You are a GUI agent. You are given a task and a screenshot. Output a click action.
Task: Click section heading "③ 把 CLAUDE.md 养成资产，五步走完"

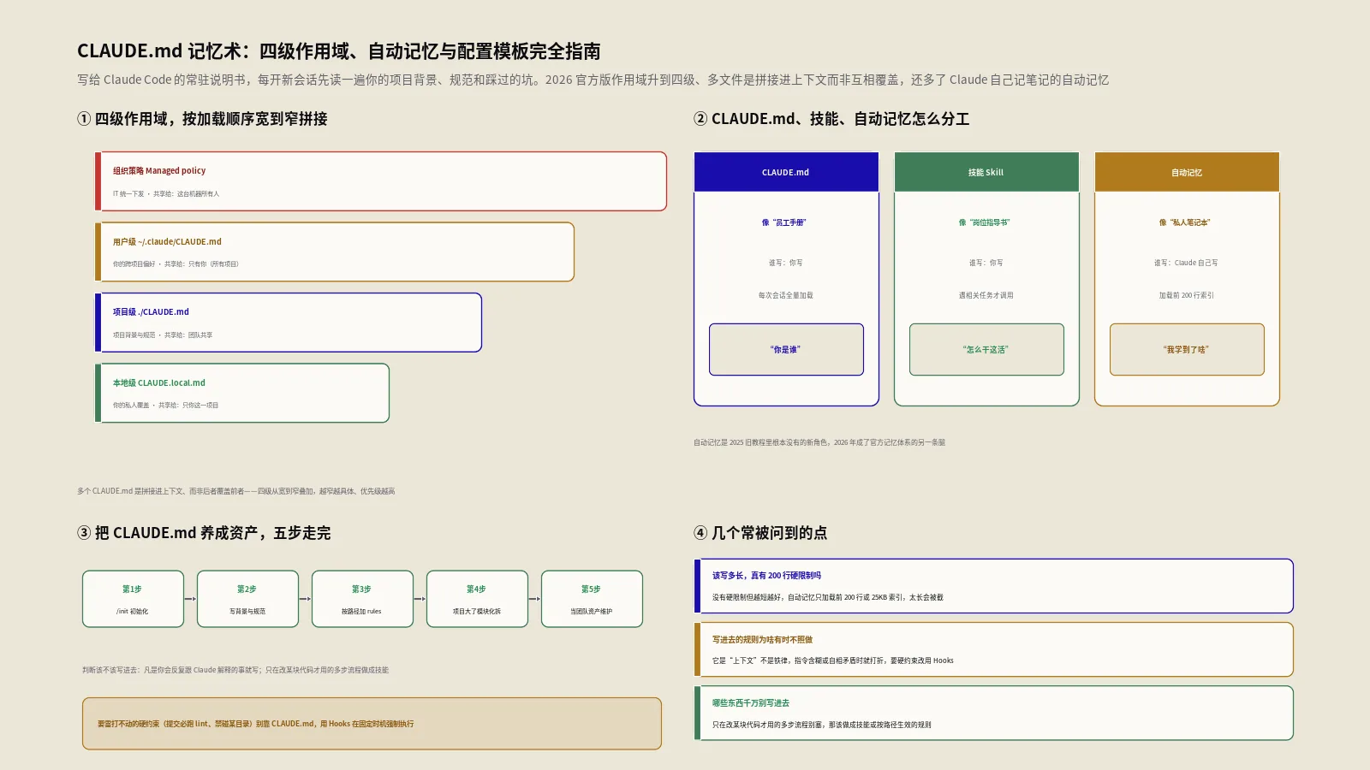(x=204, y=533)
